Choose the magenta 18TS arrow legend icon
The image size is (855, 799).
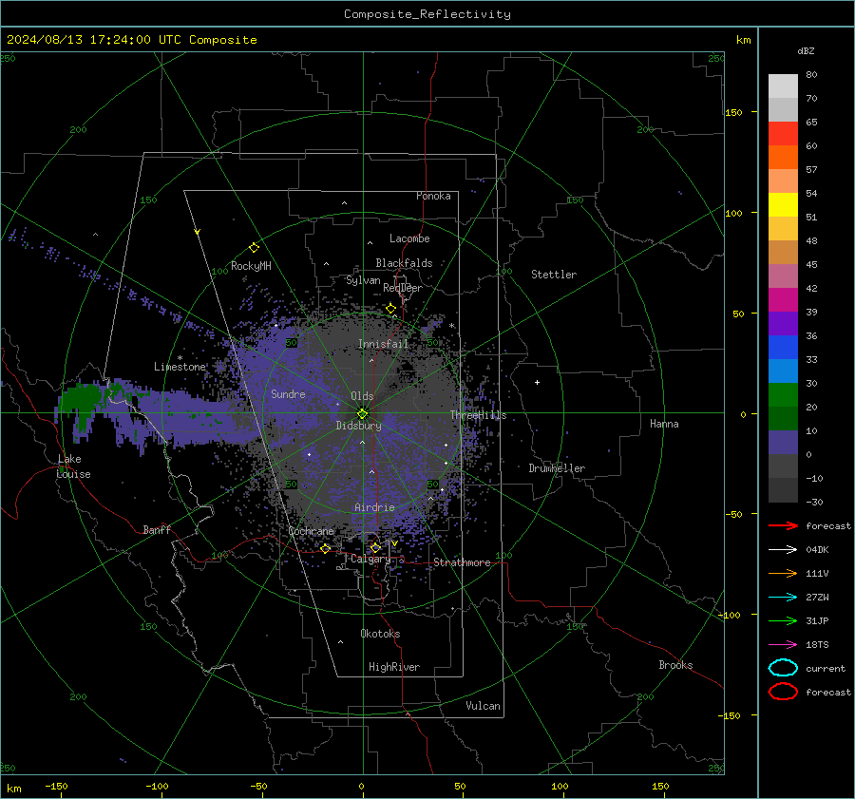[x=783, y=645]
